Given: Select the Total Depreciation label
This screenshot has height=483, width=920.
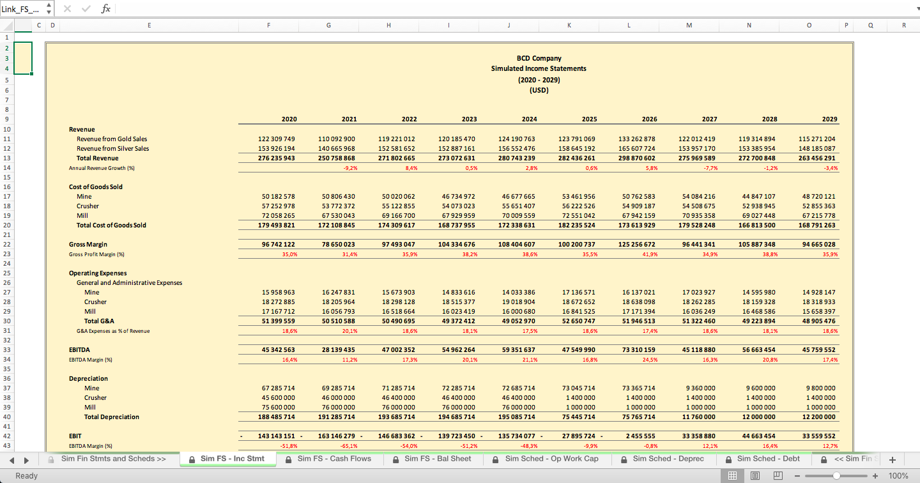Looking at the screenshot, I should (111, 417).
